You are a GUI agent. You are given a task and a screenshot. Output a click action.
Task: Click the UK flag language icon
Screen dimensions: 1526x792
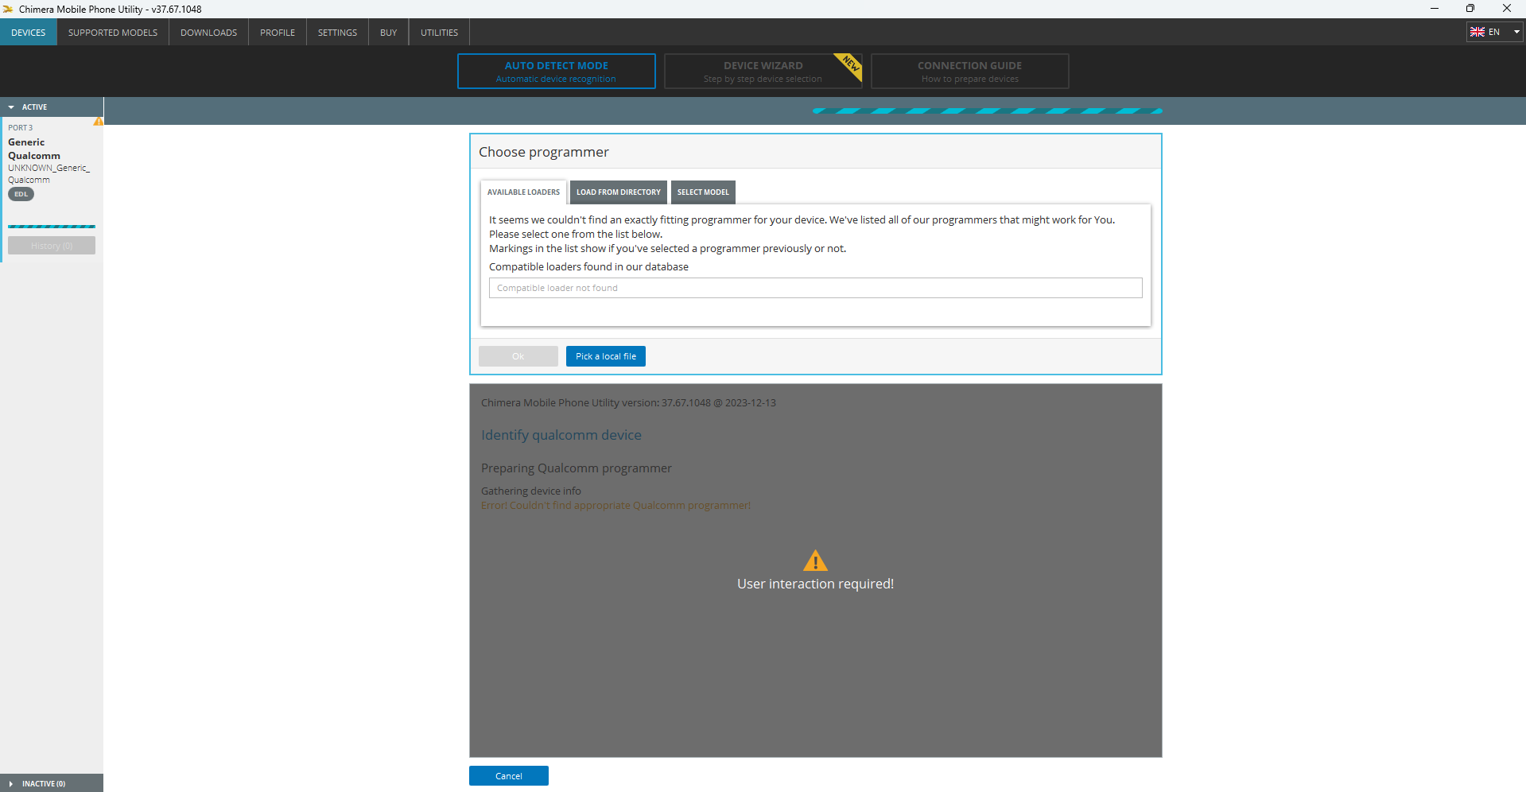1477,32
